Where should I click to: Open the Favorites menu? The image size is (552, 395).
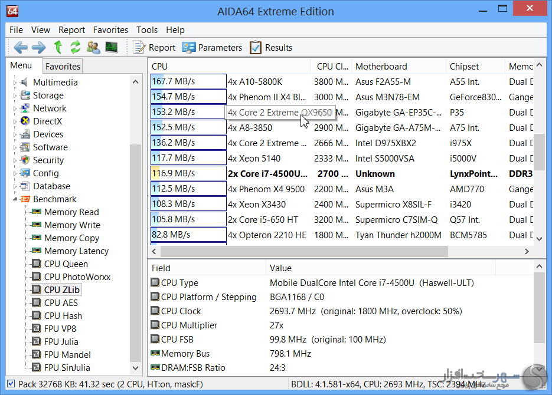coord(110,29)
